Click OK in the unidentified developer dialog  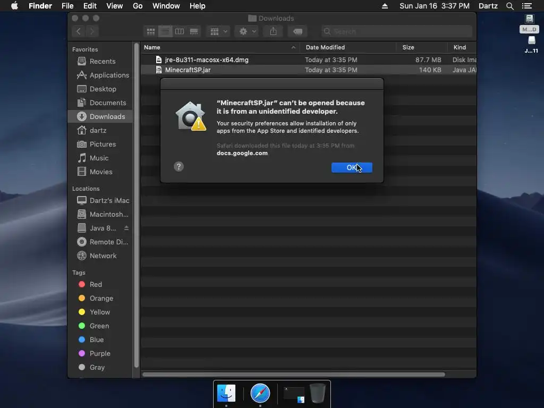(352, 167)
